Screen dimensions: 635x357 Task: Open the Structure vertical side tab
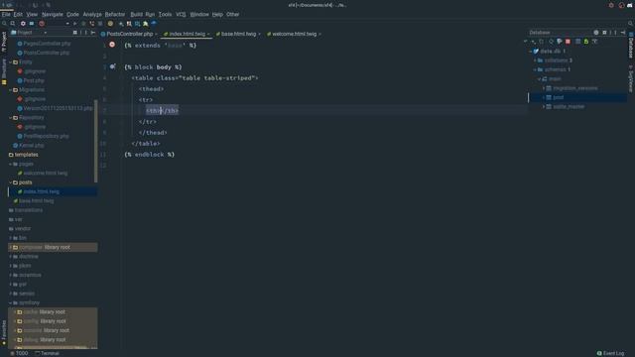[x=4, y=71]
